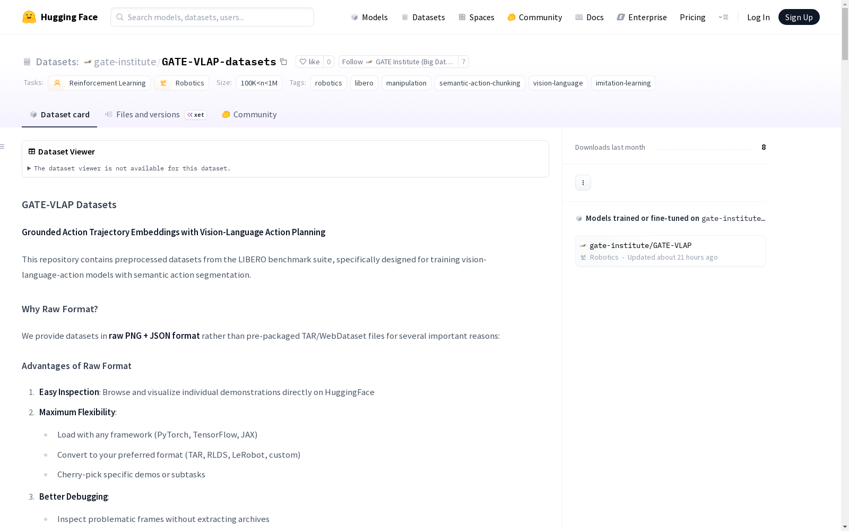Click the Why Raw Format? heading

pos(60,309)
